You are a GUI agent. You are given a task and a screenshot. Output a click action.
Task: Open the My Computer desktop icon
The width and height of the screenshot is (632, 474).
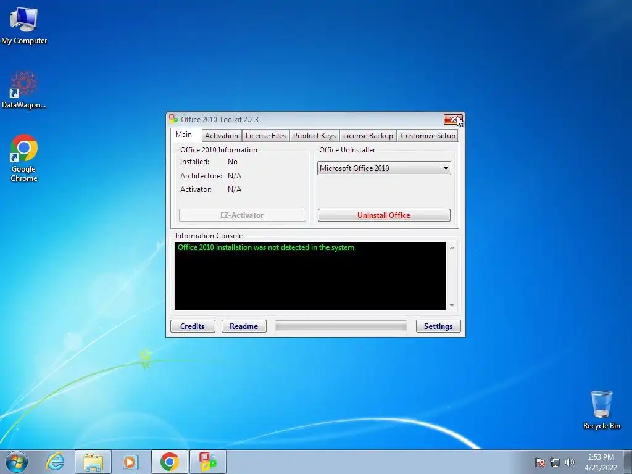point(24,25)
